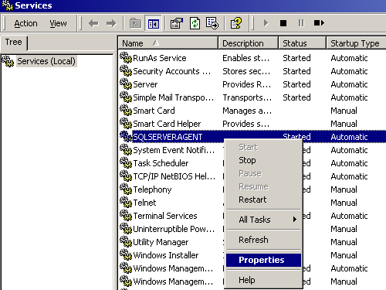Click the Smart Card Helper gear icon
The height and width of the screenshot is (290, 386).
click(x=126, y=123)
